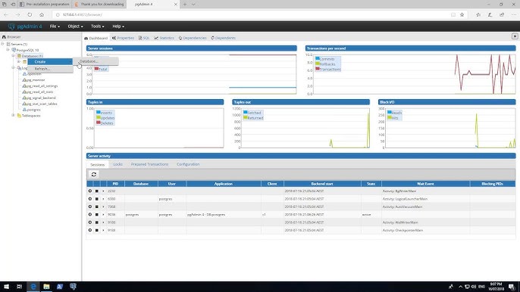Click the browser home icon

(42, 14)
